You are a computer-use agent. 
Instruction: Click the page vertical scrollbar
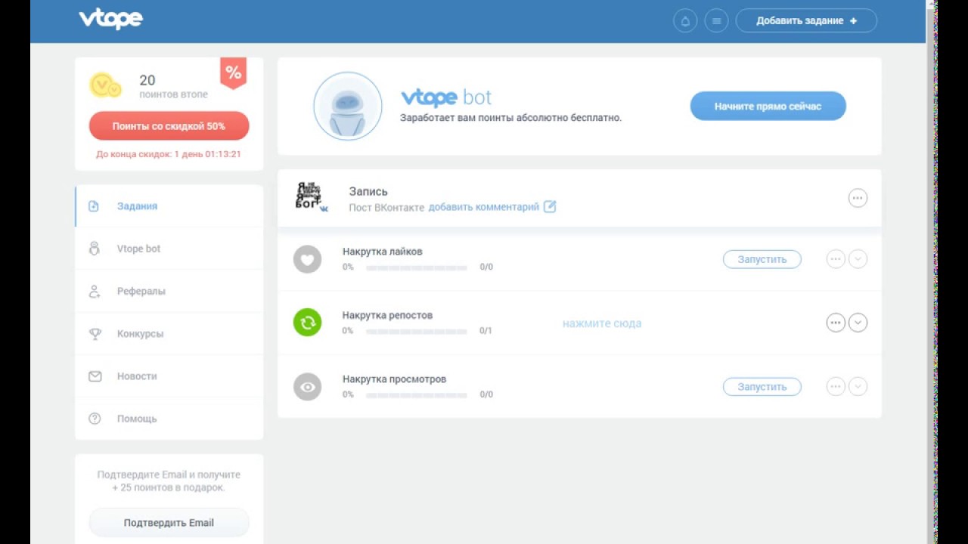[x=932, y=272]
